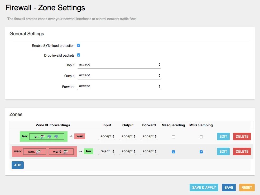
Task: Reset the firewall settings form
Action: click(x=247, y=187)
